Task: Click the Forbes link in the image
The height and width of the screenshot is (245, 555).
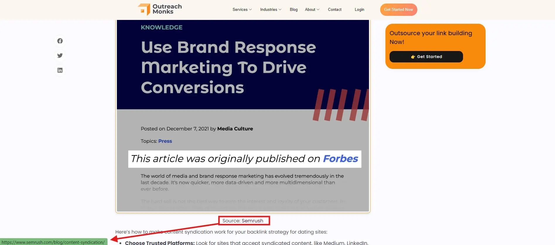Action: pyautogui.click(x=340, y=159)
